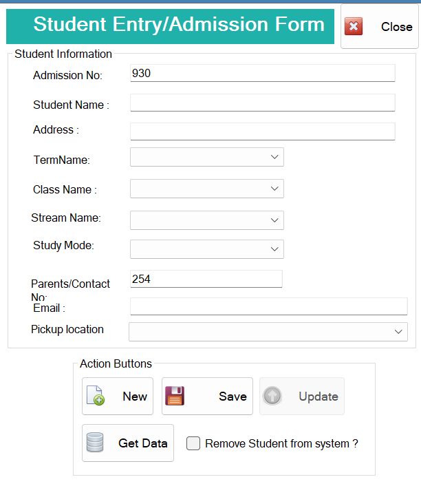
Task: Click the Get Data button text
Action: (x=143, y=443)
